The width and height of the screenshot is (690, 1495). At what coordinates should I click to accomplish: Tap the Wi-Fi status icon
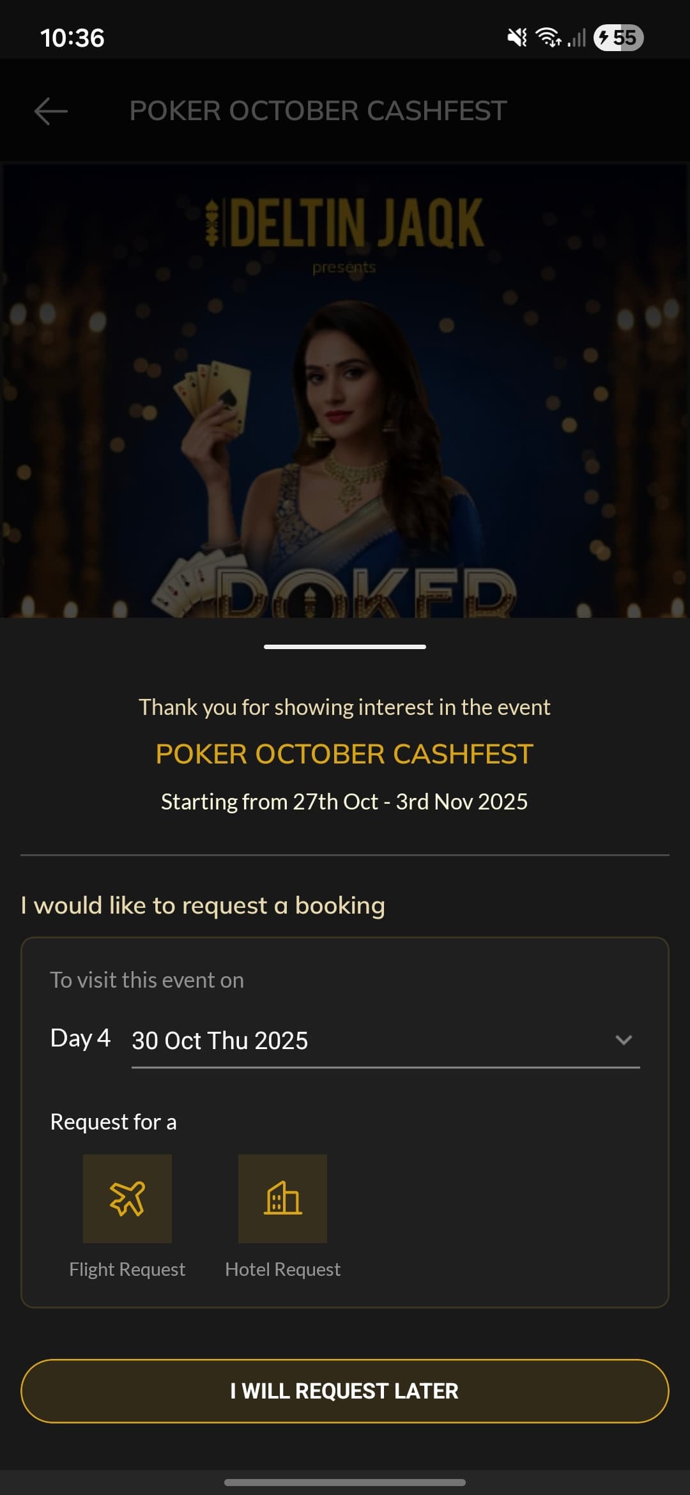pos(548,38)
